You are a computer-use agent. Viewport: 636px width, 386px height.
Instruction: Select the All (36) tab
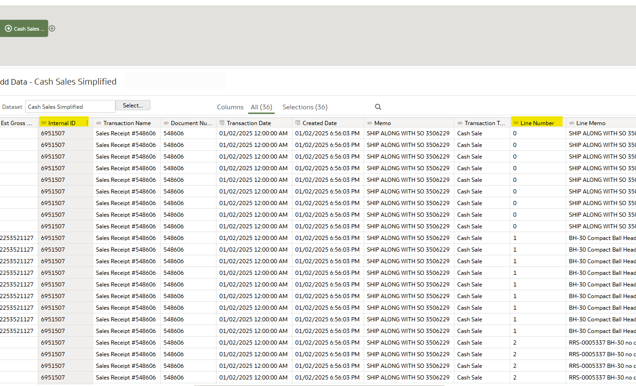[x=261, y=107]
